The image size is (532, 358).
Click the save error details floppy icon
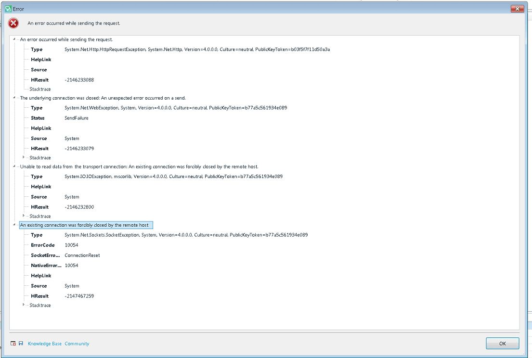coord(22,344)
